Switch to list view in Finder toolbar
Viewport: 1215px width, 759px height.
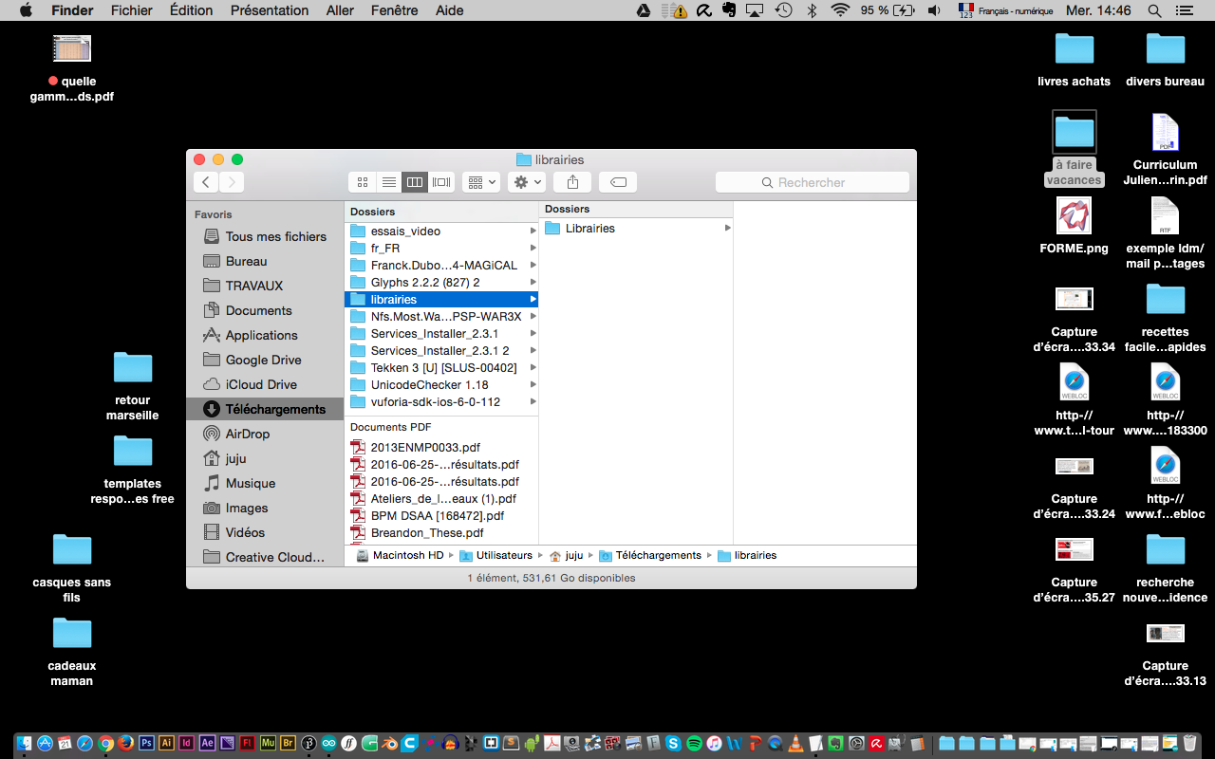pyautogui.click(x=388, y=182)
